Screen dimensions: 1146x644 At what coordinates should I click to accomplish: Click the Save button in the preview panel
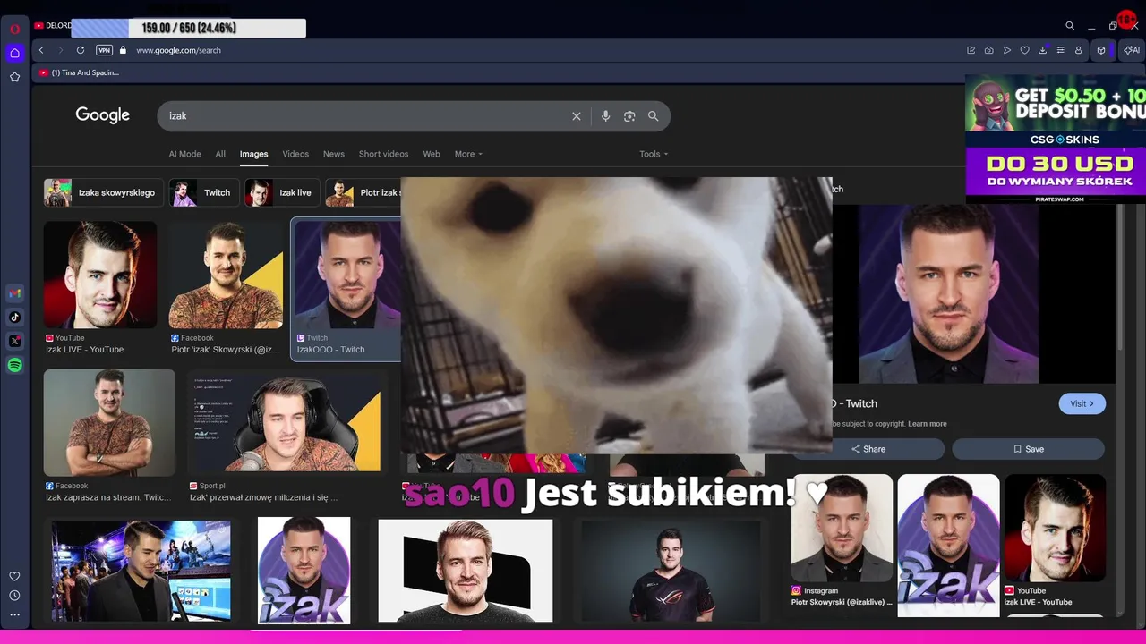[1029, 449]
